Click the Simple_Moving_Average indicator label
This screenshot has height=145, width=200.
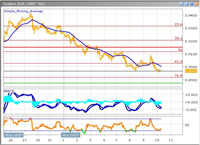tap(24, 11)
